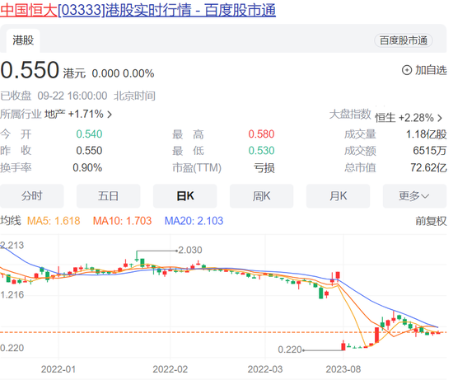The image size is (453, 380).
Task: Click the 成交额 value 6515万
Action: [x=430, y=151]
